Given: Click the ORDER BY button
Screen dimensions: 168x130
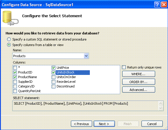Looking at the screenshot, I should (x=139, y=82).
